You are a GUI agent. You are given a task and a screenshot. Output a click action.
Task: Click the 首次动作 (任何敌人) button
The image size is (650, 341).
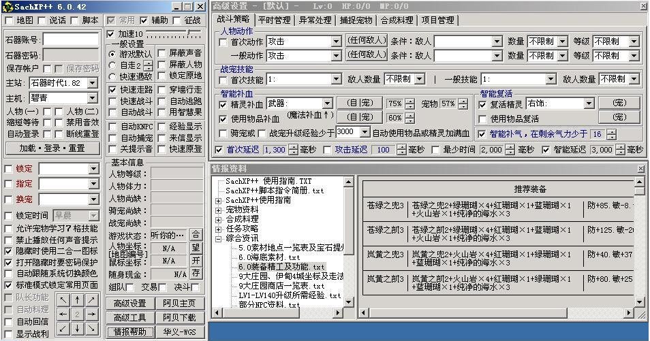point(367,41)
